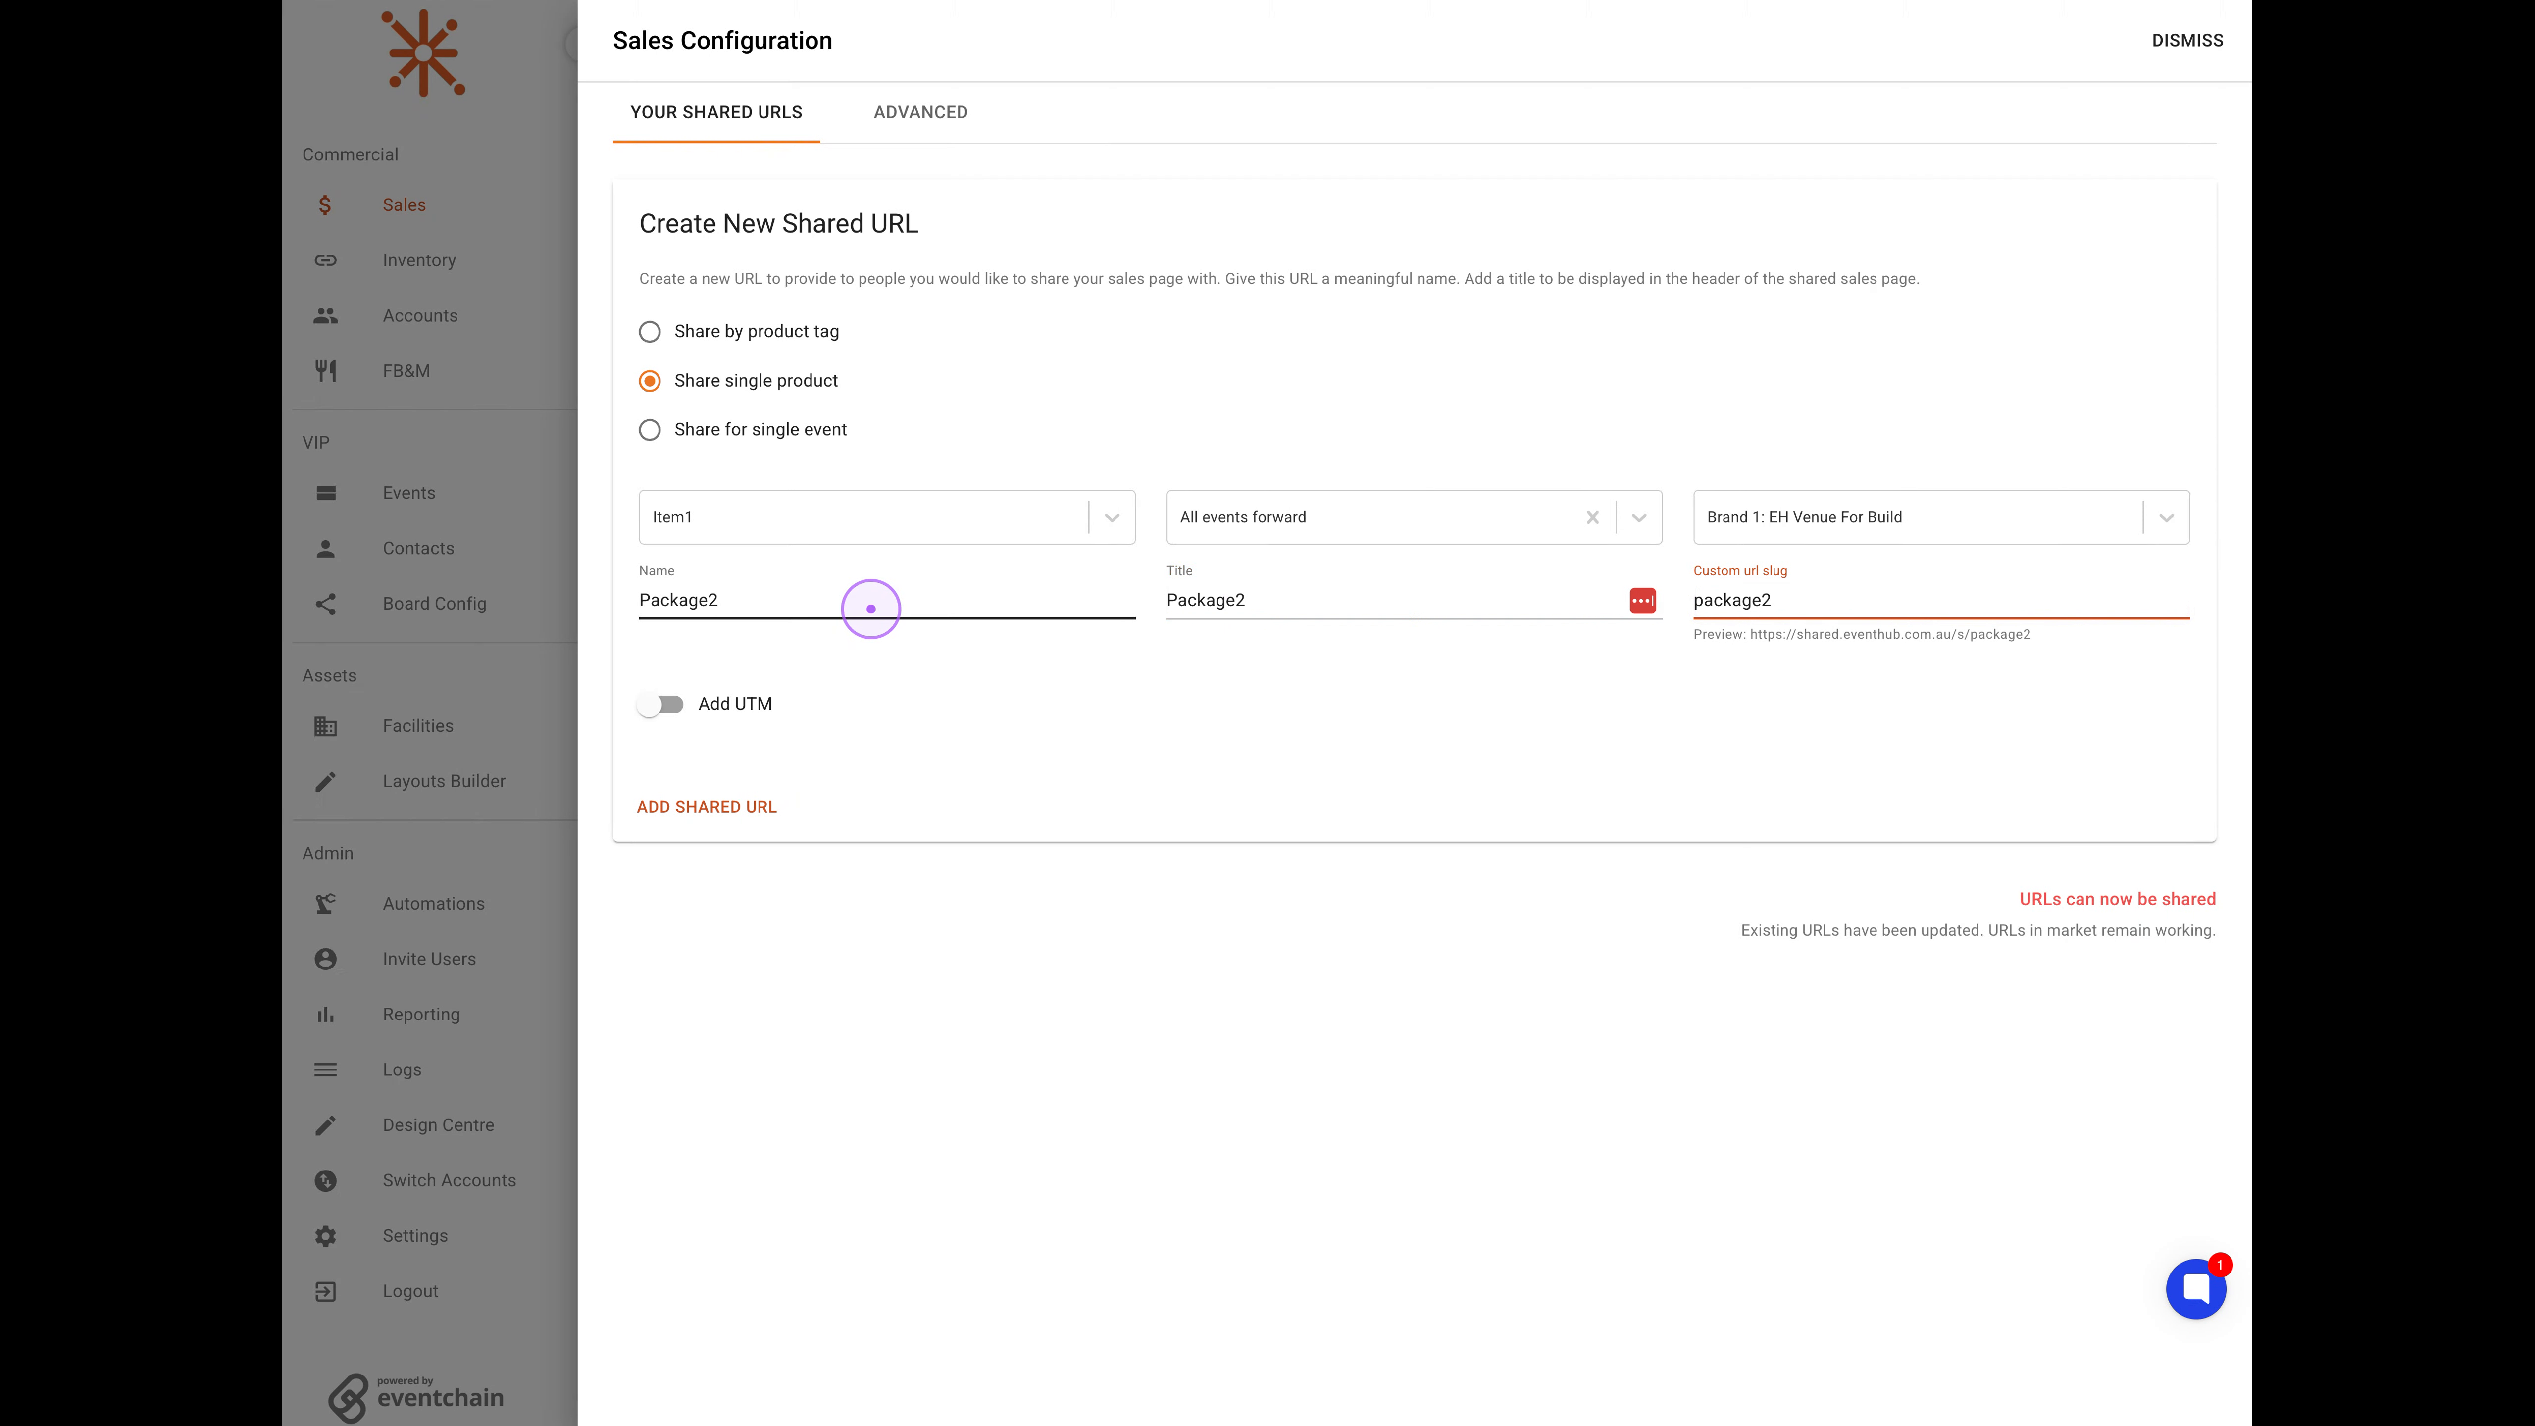Click the Switch Accounts circular icon
This screenshot has height=1426, width=2535.
[x=326, y=1181]
